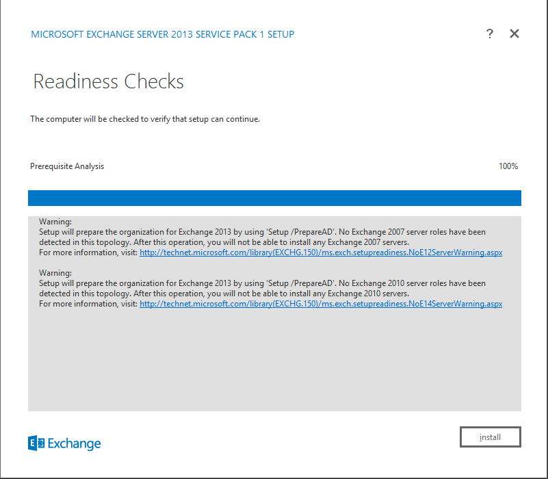Viewport: 548px width, 479px height.
Task: Click the '100%' progress value
Action: pyautogui.click(x=508, y=166)
